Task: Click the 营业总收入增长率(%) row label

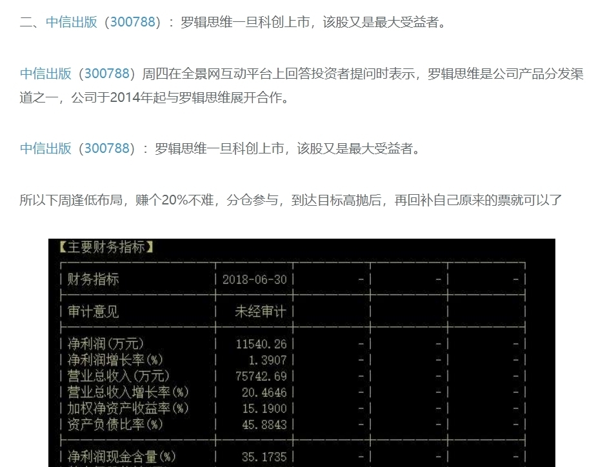Action: [x=128, y=392]
